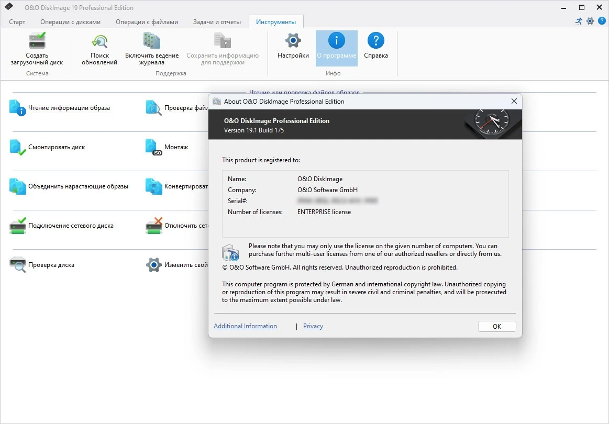The width and height of the screenshot is (609, 424).
Task: Click the license computer icon in dialog
Action: pos(230,253)
